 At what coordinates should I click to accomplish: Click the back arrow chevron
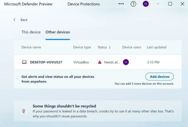click(14, 20)
